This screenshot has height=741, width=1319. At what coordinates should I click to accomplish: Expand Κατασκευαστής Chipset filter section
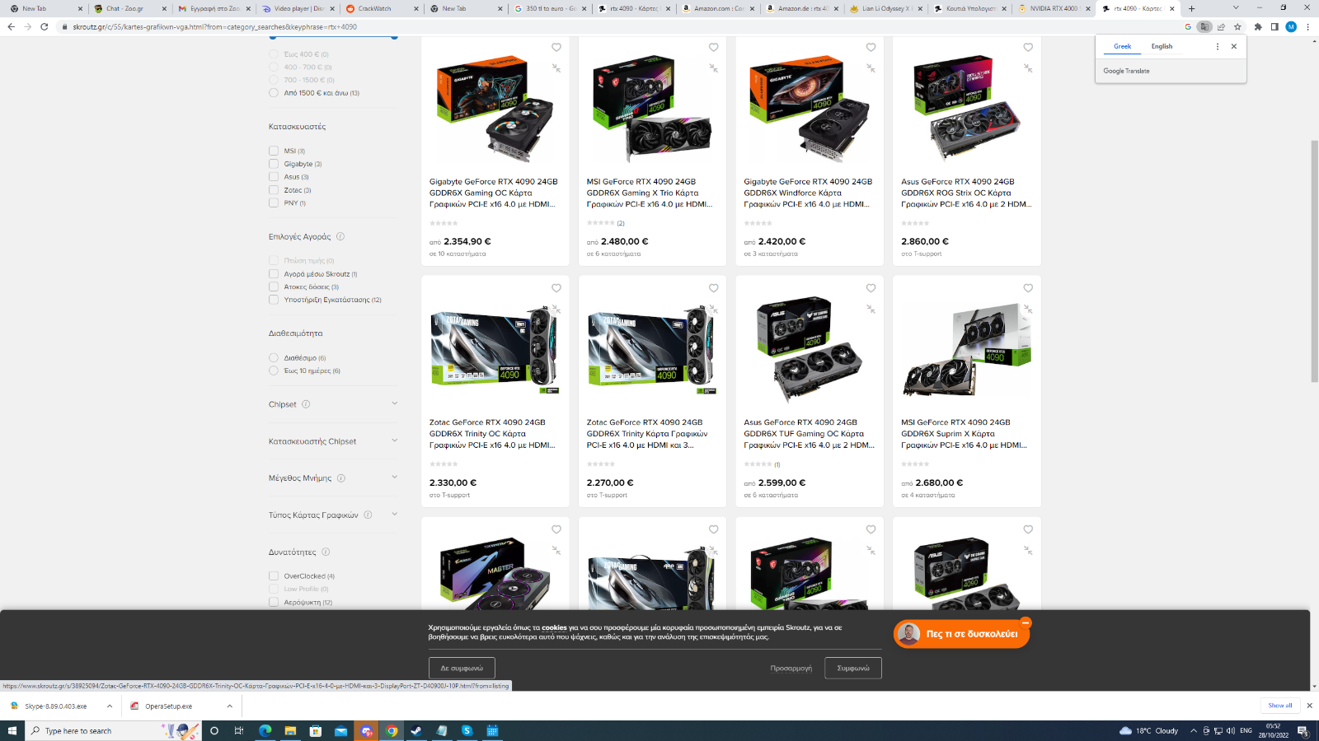click(394, 440)
